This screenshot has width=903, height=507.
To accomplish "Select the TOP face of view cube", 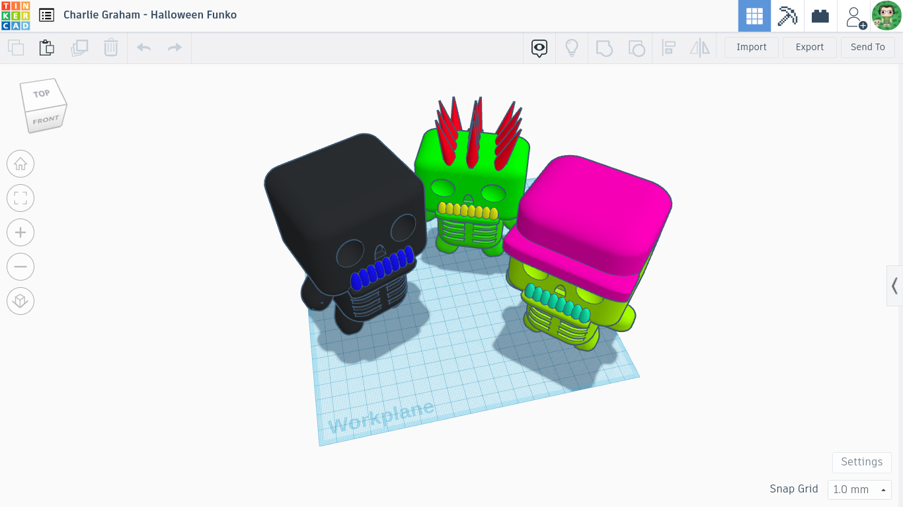I will tap(42, 94).
